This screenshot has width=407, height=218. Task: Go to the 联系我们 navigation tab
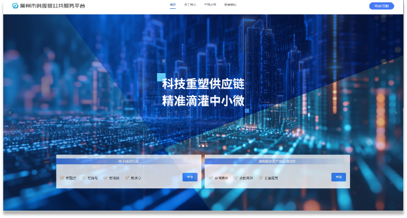coord(230,5)
